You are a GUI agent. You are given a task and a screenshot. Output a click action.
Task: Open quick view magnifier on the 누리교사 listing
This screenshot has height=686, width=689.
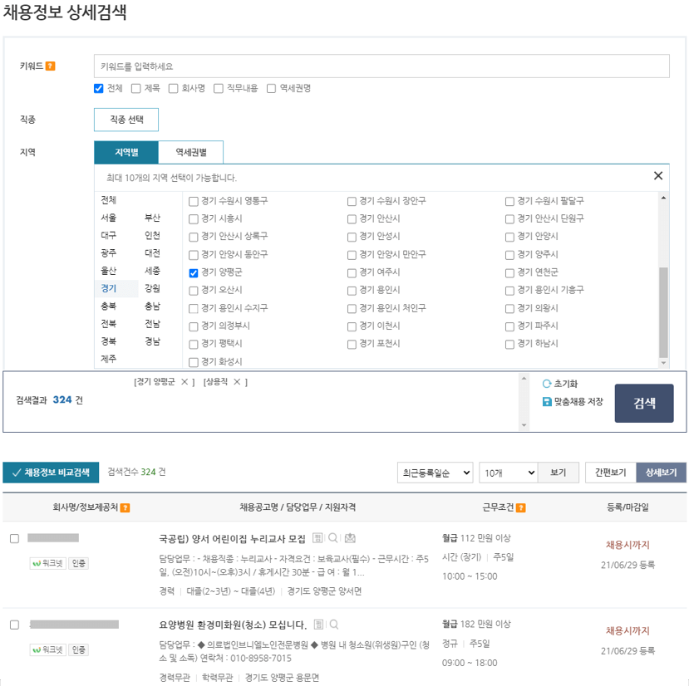click(x=332, y=538)
